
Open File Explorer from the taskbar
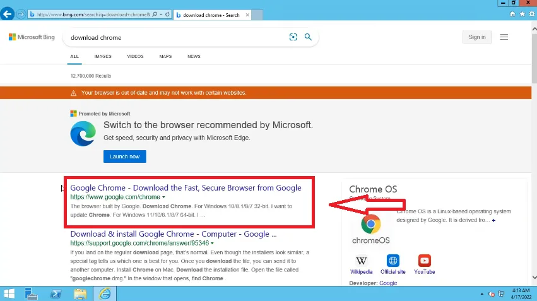(80, 294)
